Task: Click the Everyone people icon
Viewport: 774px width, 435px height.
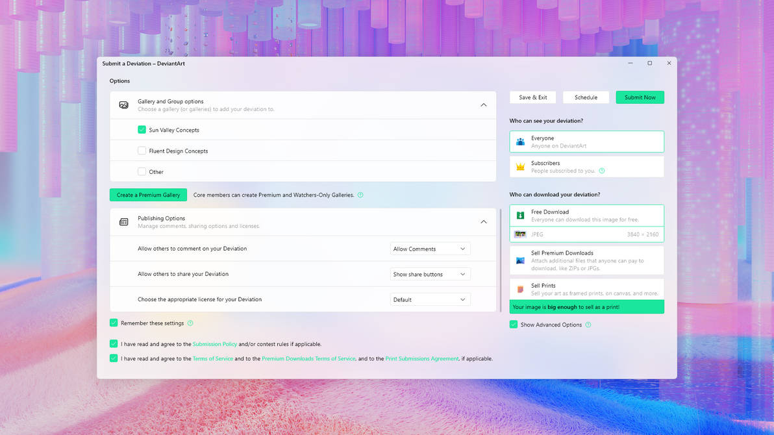Action: coord(520,142)
